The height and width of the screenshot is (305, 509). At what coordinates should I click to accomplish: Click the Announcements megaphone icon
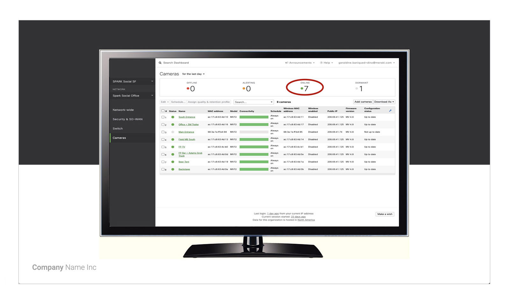(x=287, y=63)
